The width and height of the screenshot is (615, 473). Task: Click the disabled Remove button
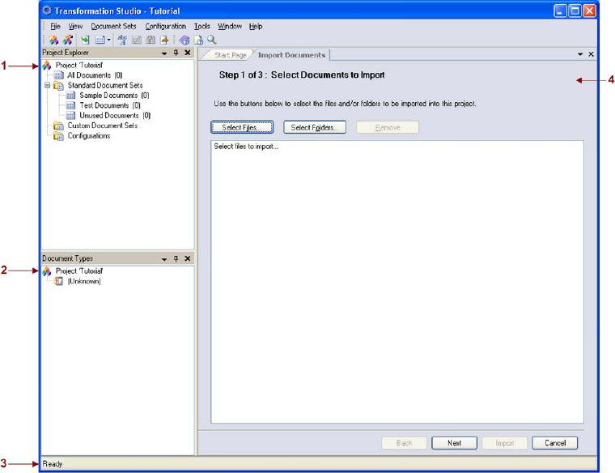(x=388, y=128)
